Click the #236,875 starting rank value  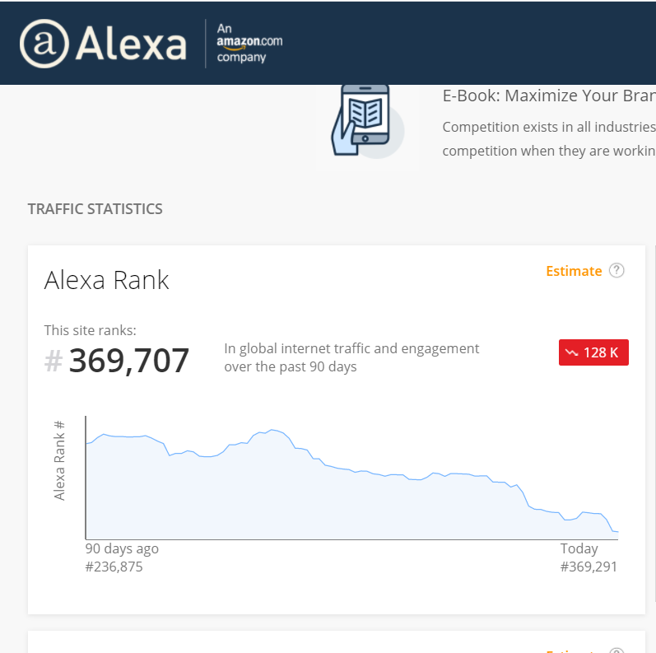point(114,567)
